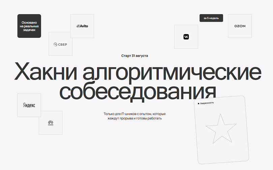This screenshot has width=273, height=170.
Task: Click the 'жаждут прорыва и готовы работать' line
Action: 134,118
